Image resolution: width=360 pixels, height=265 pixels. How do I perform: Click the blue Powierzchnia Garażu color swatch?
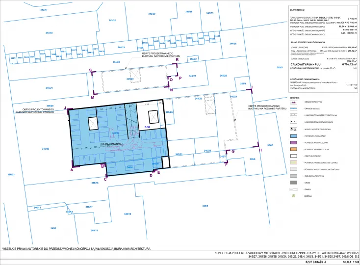pyautogui.click(x=294, y=135)
